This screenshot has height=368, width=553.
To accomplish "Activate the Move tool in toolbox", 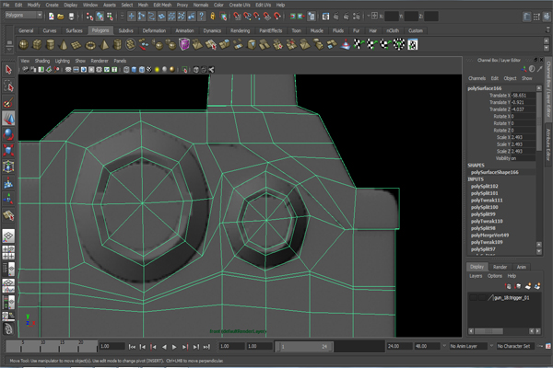I will [8, 119].
